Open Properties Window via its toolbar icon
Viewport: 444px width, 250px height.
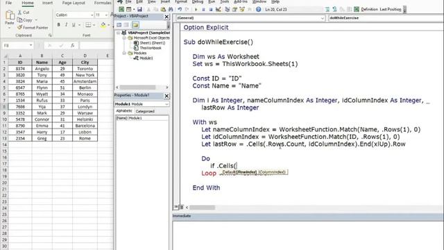pos(234,9)
